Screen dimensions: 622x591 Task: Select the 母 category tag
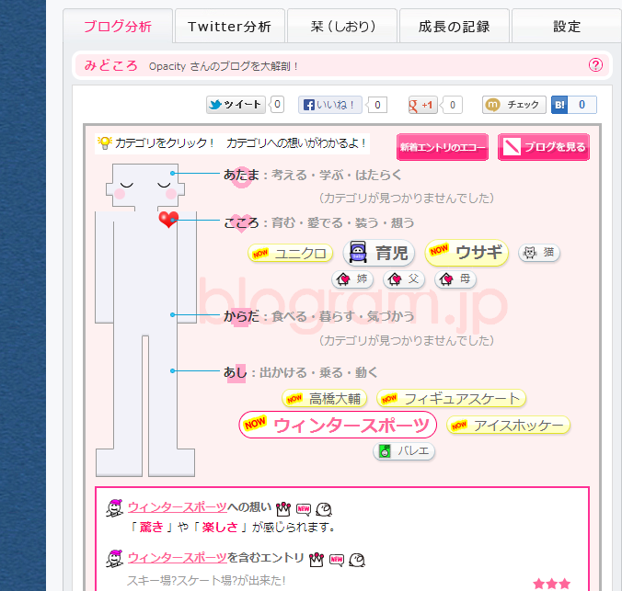pyautogui.click(x=455, y=279)
